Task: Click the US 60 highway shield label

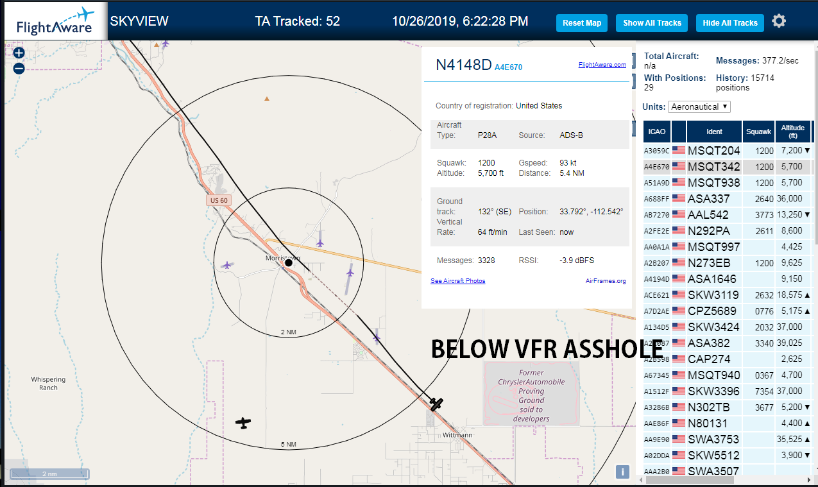Action: click(x=218, y=200)
